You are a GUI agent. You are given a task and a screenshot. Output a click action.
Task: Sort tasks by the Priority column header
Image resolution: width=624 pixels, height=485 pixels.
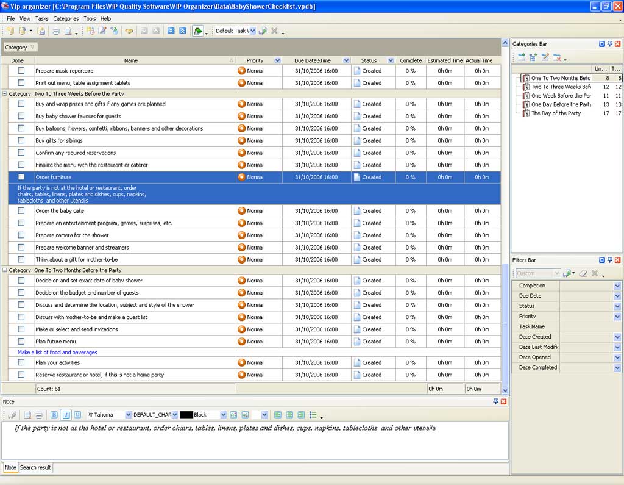(255, 60)
